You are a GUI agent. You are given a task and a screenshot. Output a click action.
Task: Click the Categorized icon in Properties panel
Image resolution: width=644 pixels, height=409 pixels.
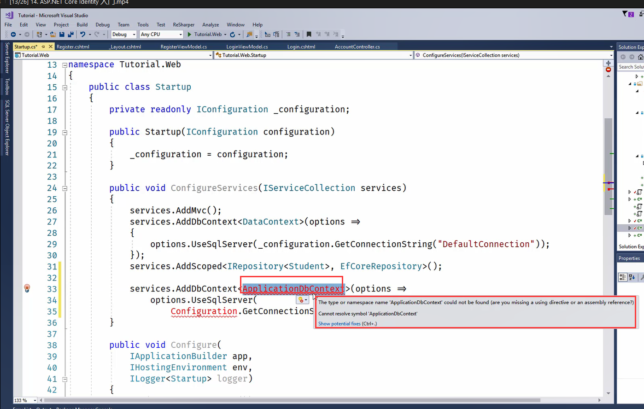pyautogui.click(x=622, y=277)
